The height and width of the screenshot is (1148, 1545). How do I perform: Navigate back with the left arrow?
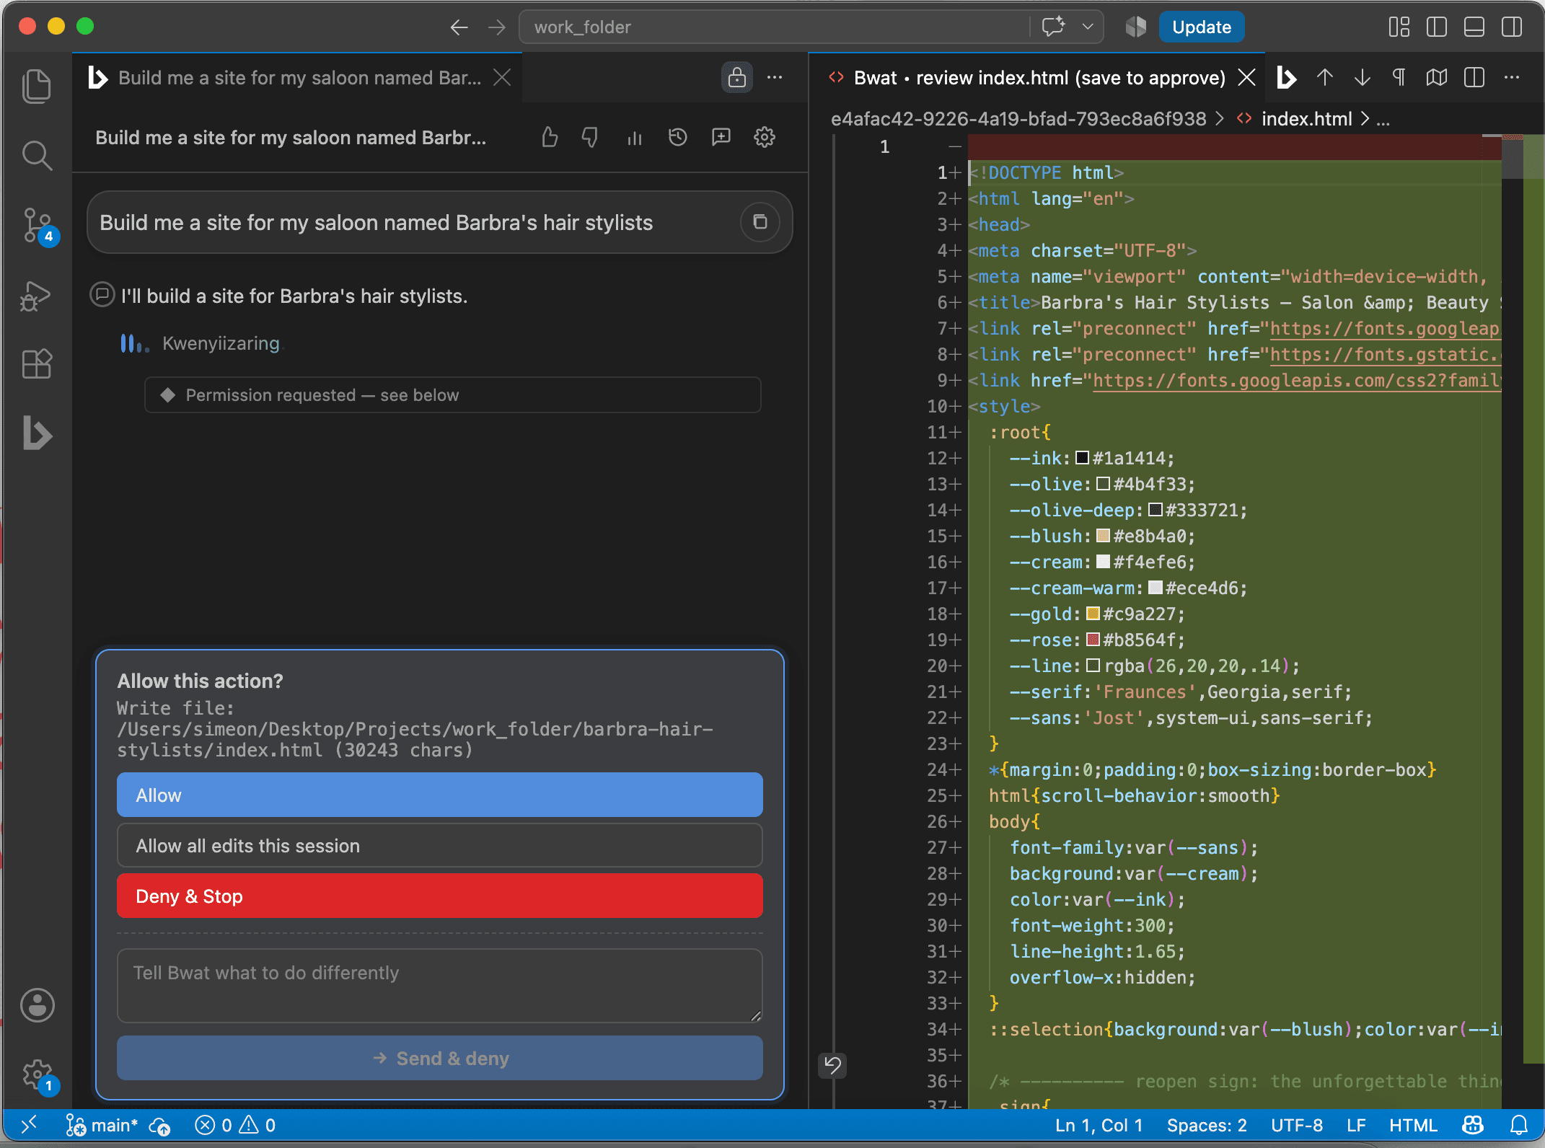pos(459,27)
